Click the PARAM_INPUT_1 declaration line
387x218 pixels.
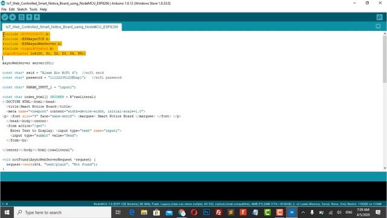(39, 87)
